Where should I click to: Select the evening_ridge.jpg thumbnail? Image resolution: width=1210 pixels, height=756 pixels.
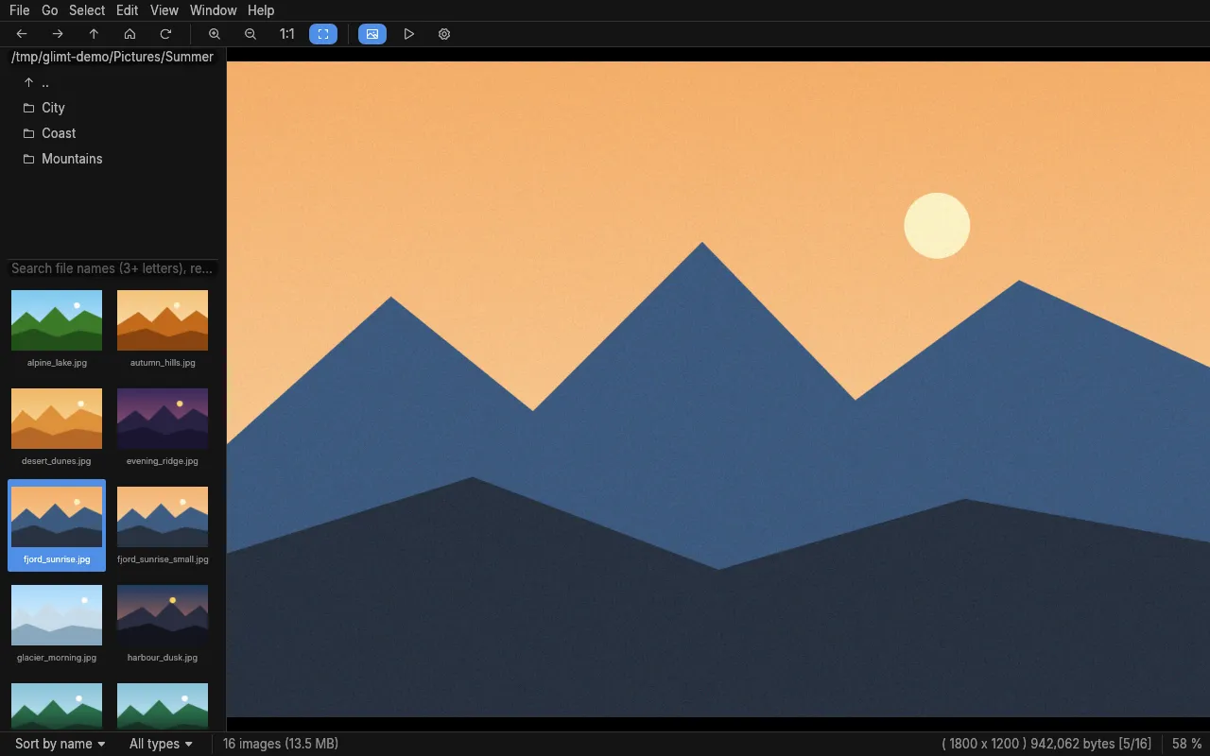tap(163, 427)
